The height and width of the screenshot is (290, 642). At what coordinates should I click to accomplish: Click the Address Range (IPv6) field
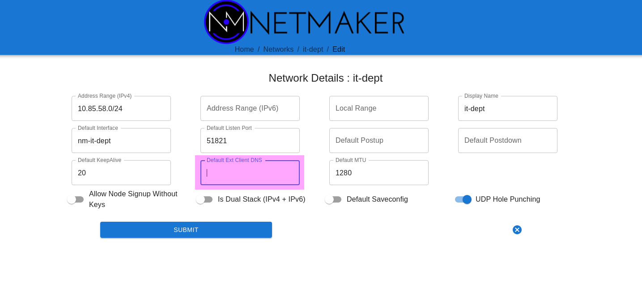pos(250,108)
